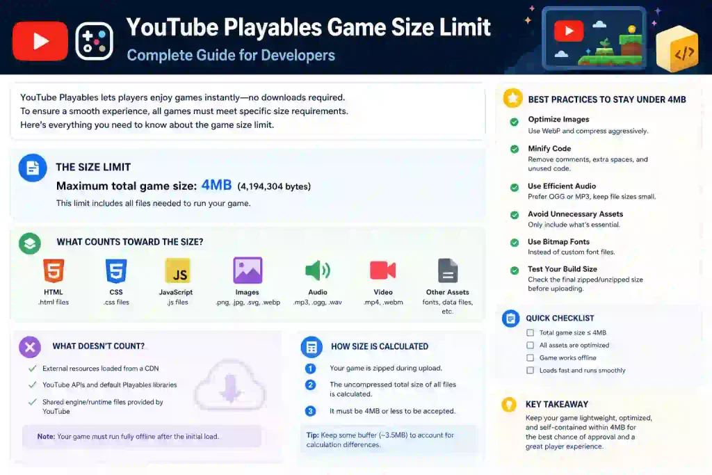Image resolution: width=712 pixels, height=475 pixels.
Task: Click 'WHAT COUNTS TOWARD THE SIZE?' heading
Action: point(130,242)
